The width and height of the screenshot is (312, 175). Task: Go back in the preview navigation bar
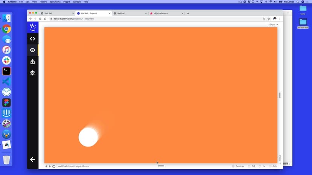(46, 166)
